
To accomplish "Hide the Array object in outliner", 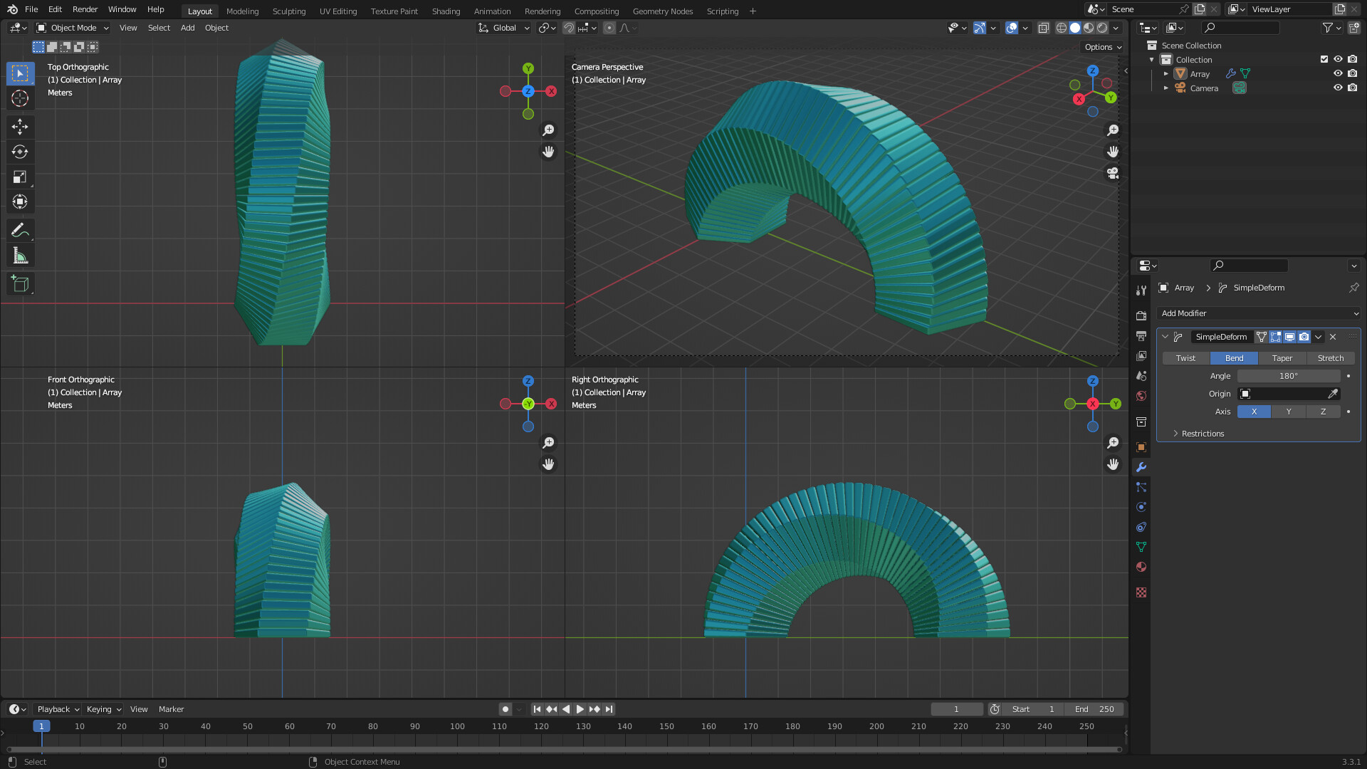I will coord(1338,73).
